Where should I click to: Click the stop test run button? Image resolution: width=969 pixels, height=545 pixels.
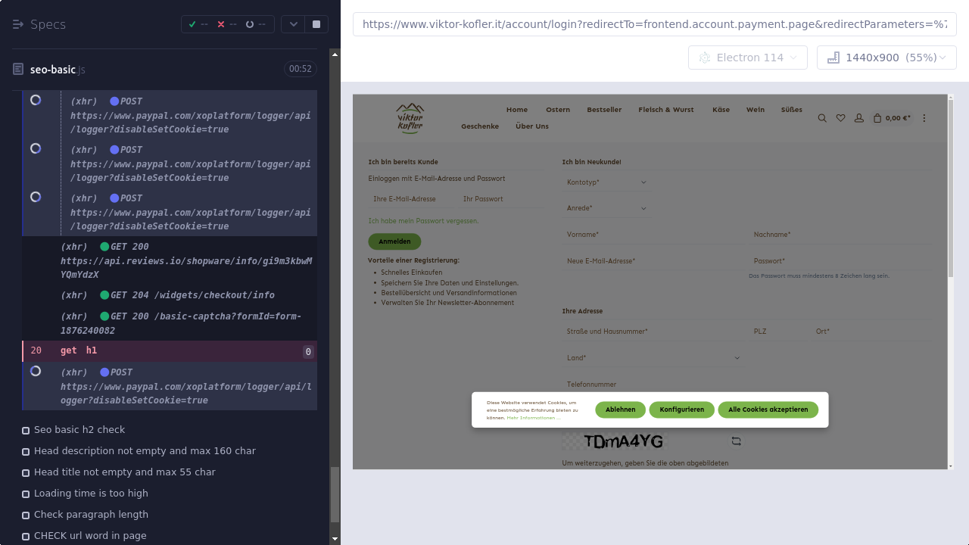point(316,24)
